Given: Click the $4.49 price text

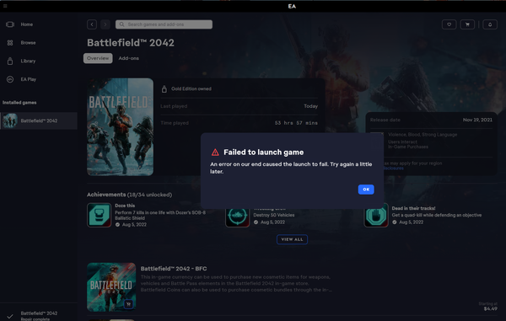Looking at the screenshot, I should pos(491,308).
